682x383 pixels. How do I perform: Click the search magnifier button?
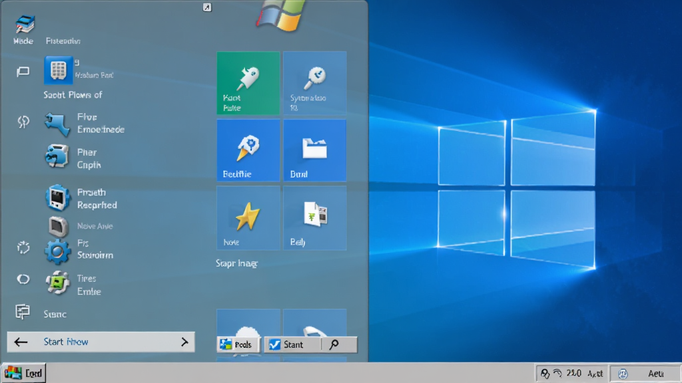tap(334, 345)
